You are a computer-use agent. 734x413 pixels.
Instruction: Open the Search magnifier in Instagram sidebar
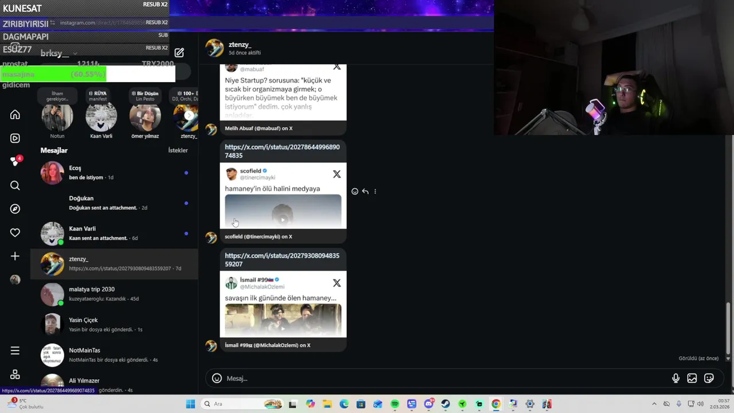(x=15, y=185)
